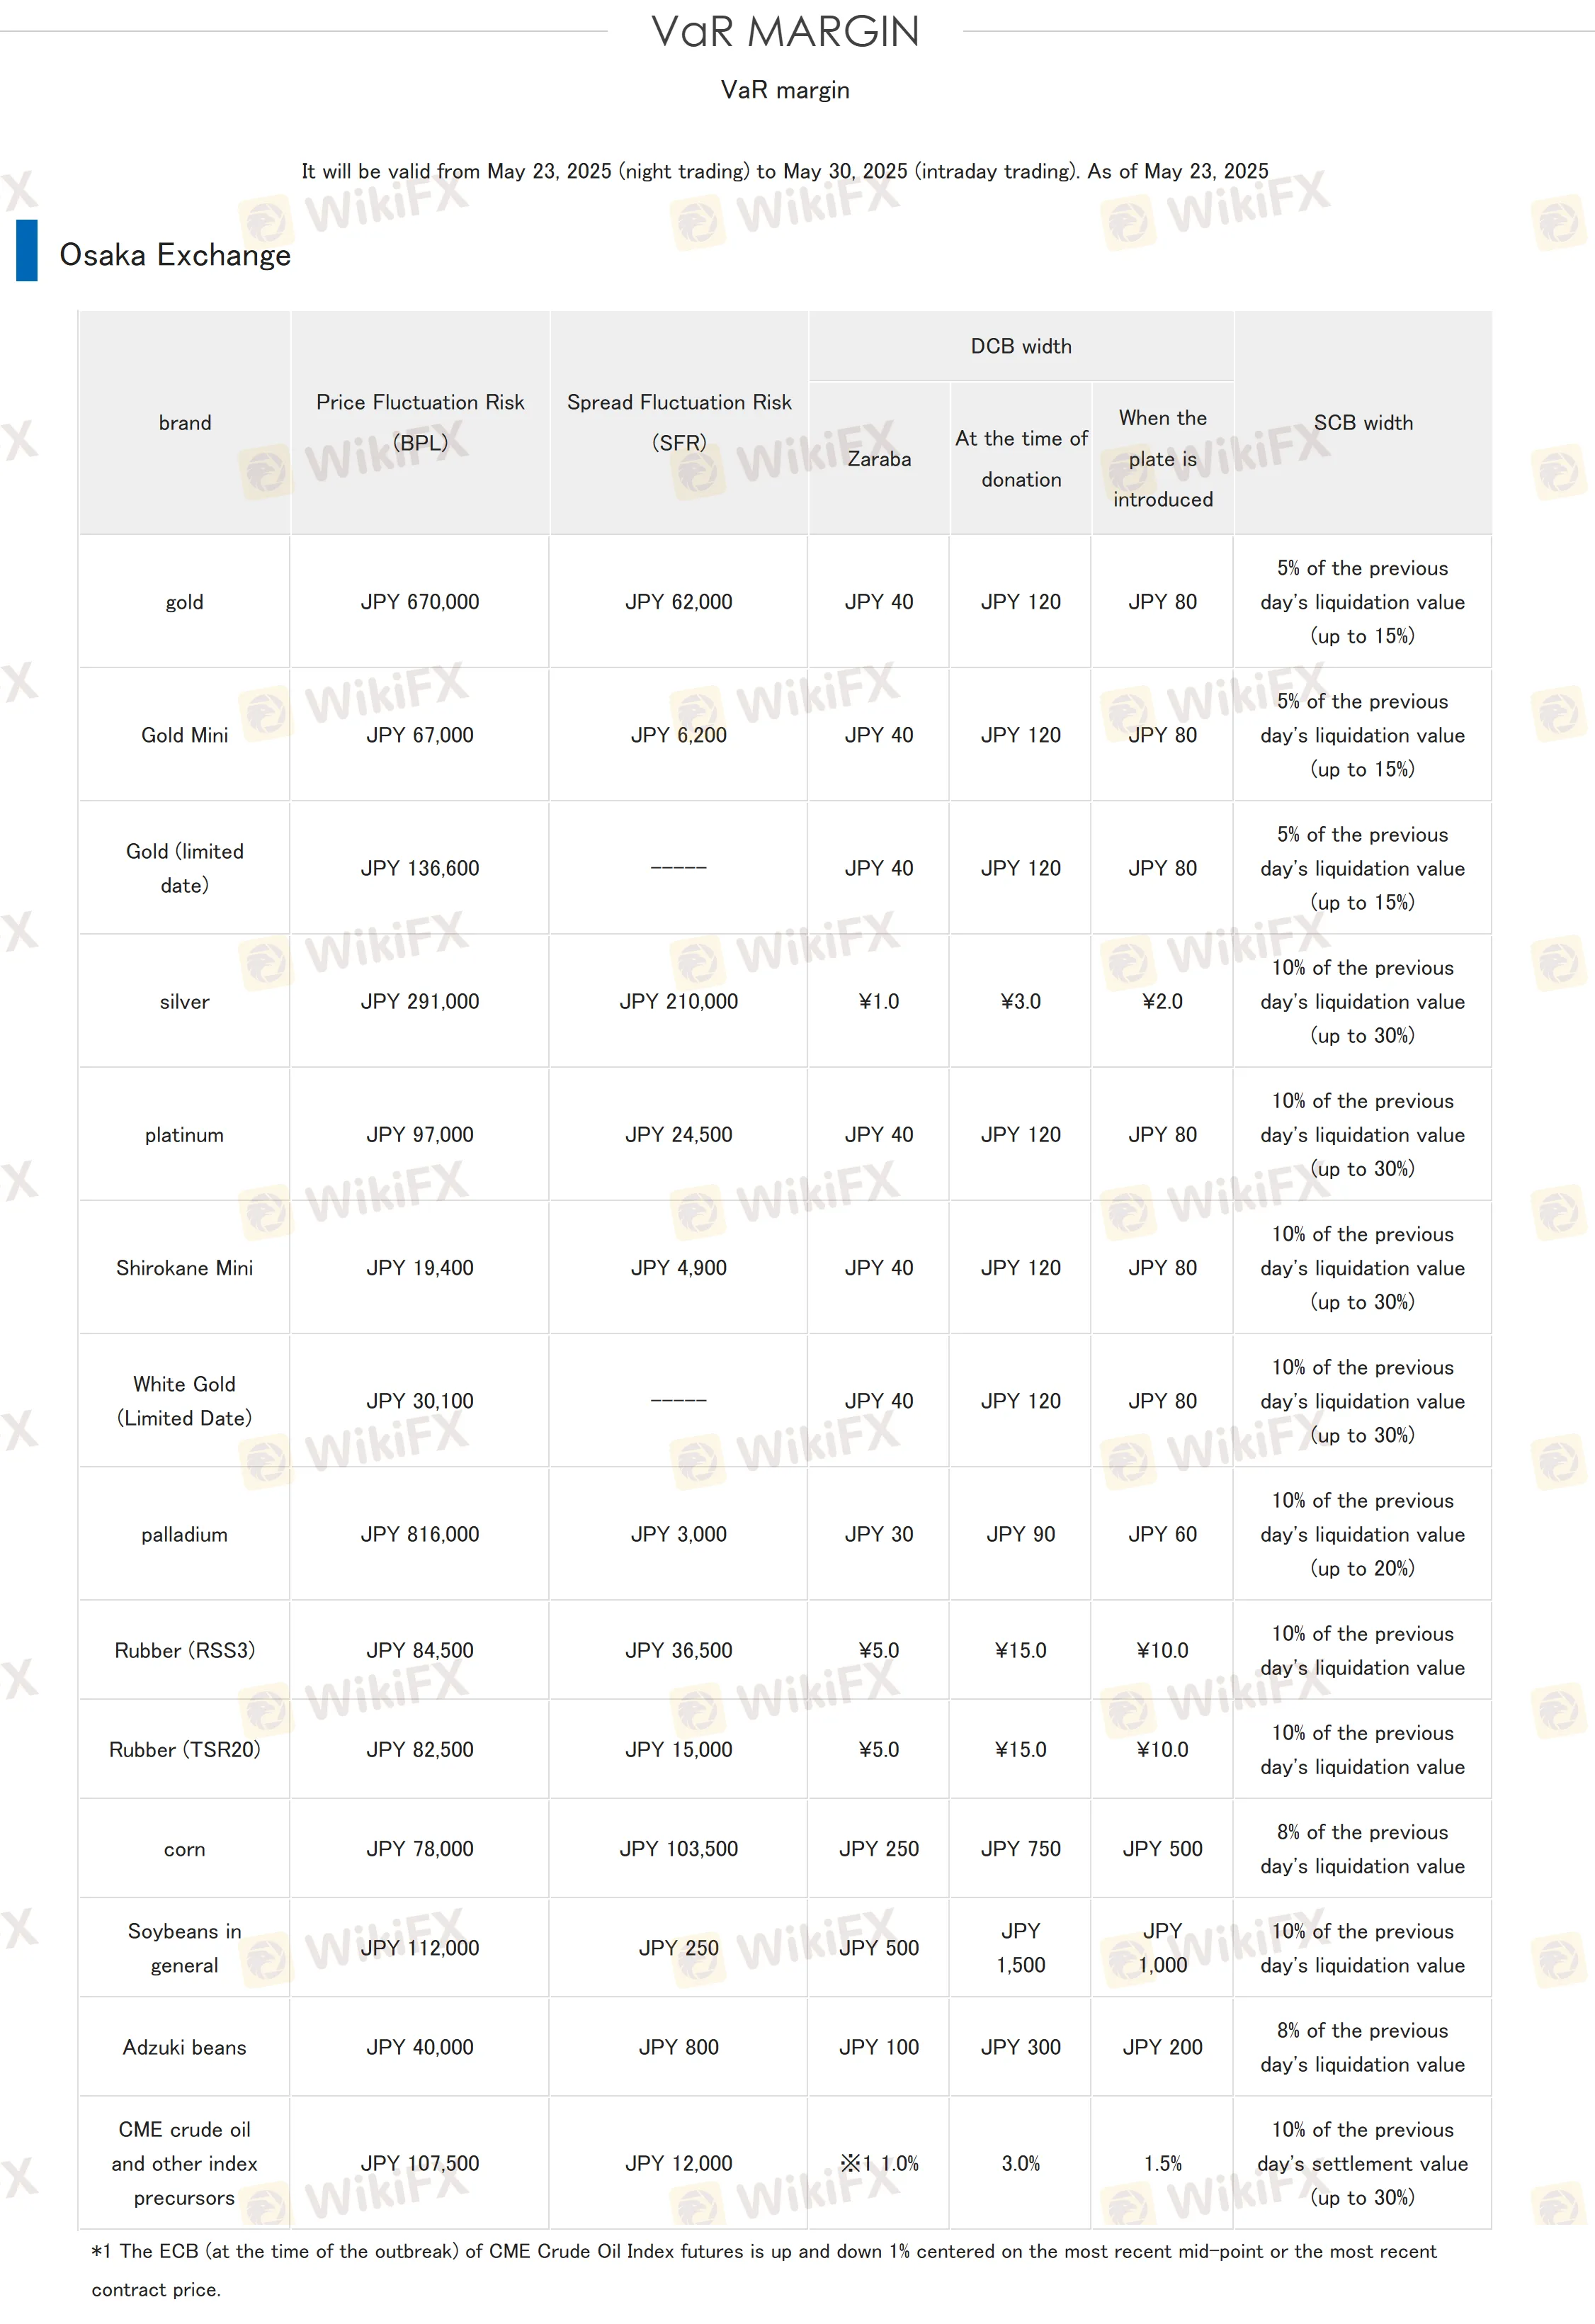Click the DCB width header cell
Viewport: 1595px width, 2324px height.
tap(1021, 346)
